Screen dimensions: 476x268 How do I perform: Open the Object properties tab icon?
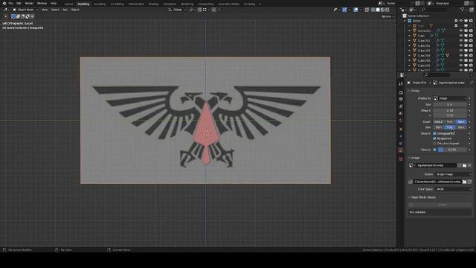click(x=401, y=130)
